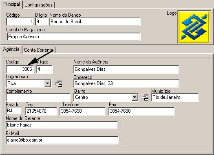Screen dimensions: 214x155
Task: Click the Nome da Agência label
Action: pos(91,62)
